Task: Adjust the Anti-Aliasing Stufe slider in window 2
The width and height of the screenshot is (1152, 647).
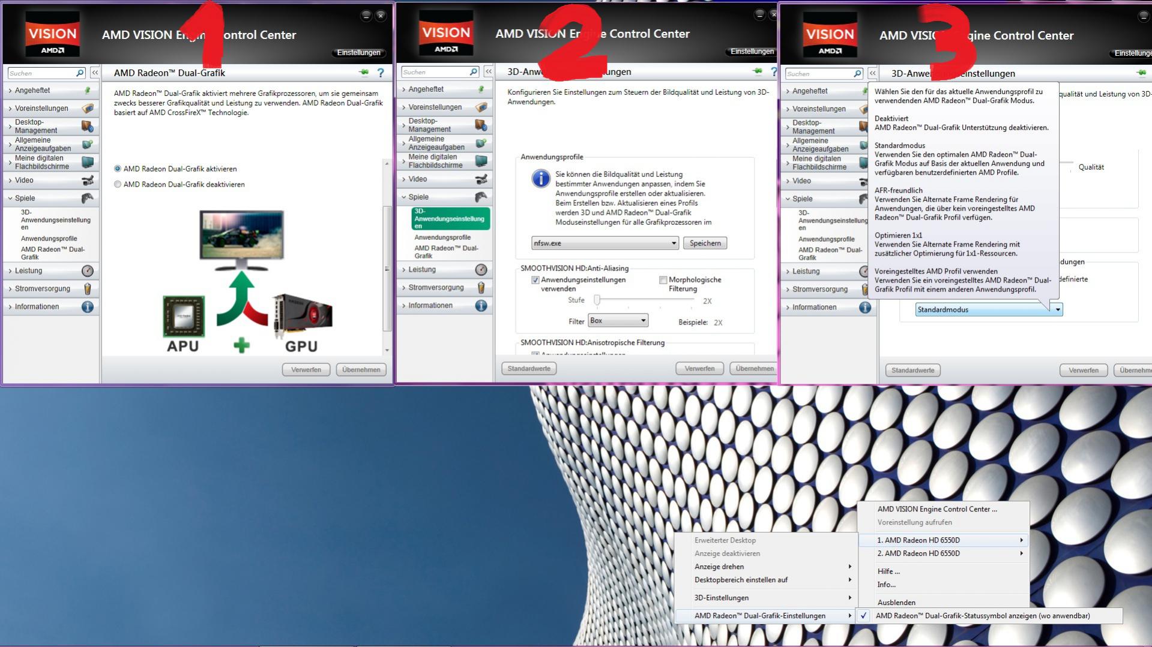Action: click(x=597, y=300)
